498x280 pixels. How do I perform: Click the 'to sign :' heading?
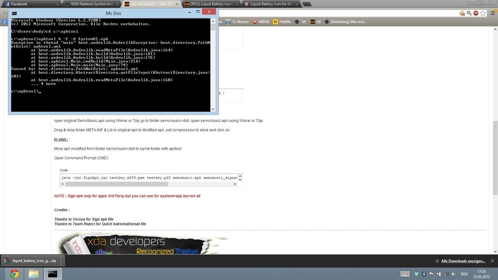61,139
